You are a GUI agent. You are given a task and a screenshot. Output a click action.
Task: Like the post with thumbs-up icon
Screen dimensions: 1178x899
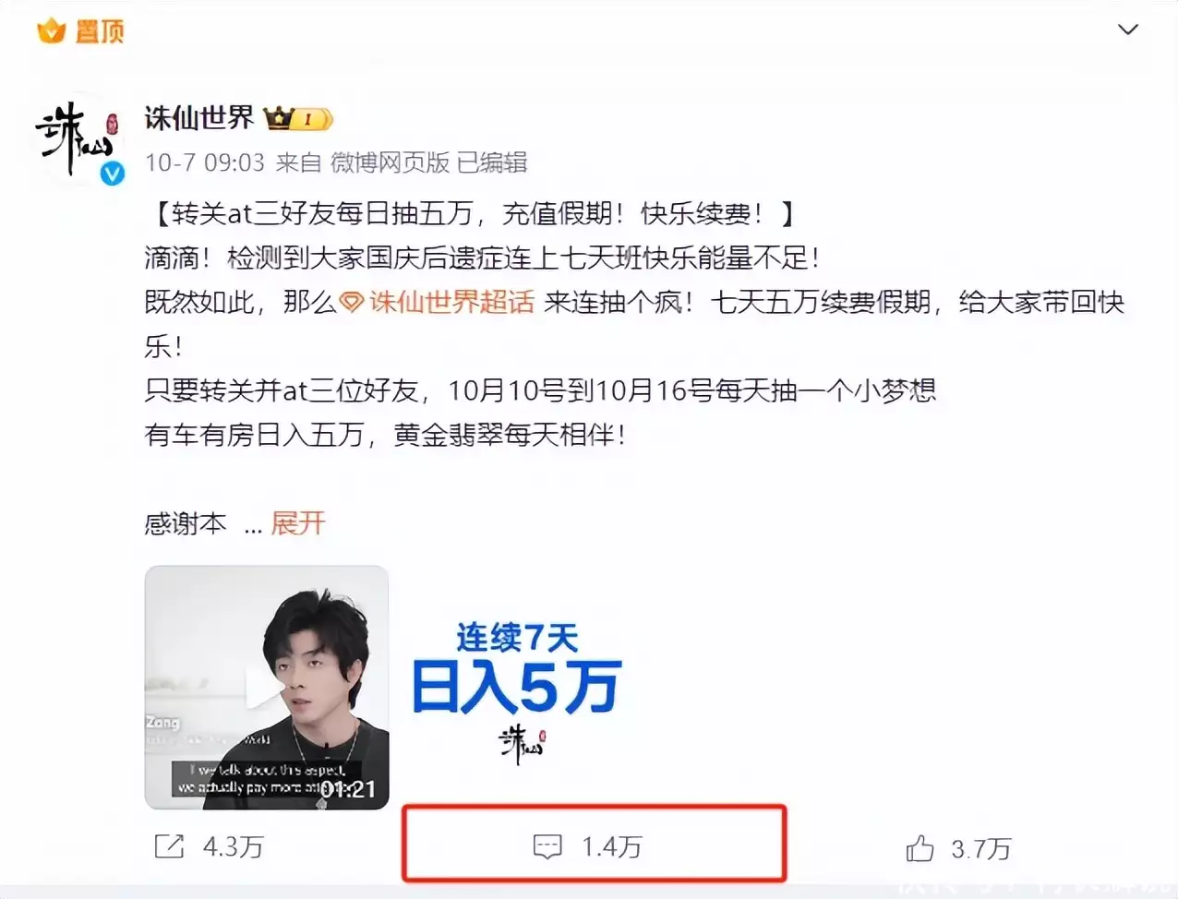920,847
